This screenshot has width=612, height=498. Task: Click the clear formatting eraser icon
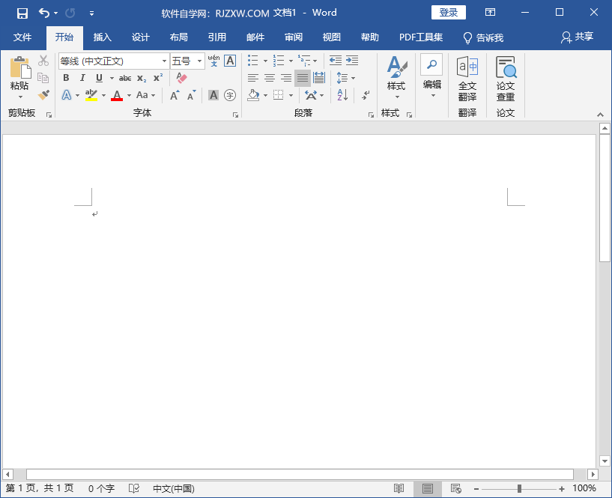[x=181, y=77]
